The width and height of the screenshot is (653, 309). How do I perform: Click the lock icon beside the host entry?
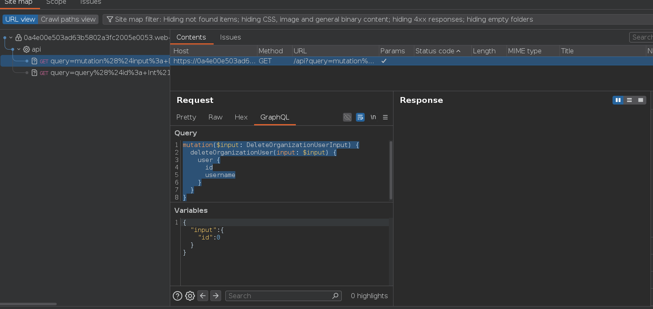click(18, 37)
